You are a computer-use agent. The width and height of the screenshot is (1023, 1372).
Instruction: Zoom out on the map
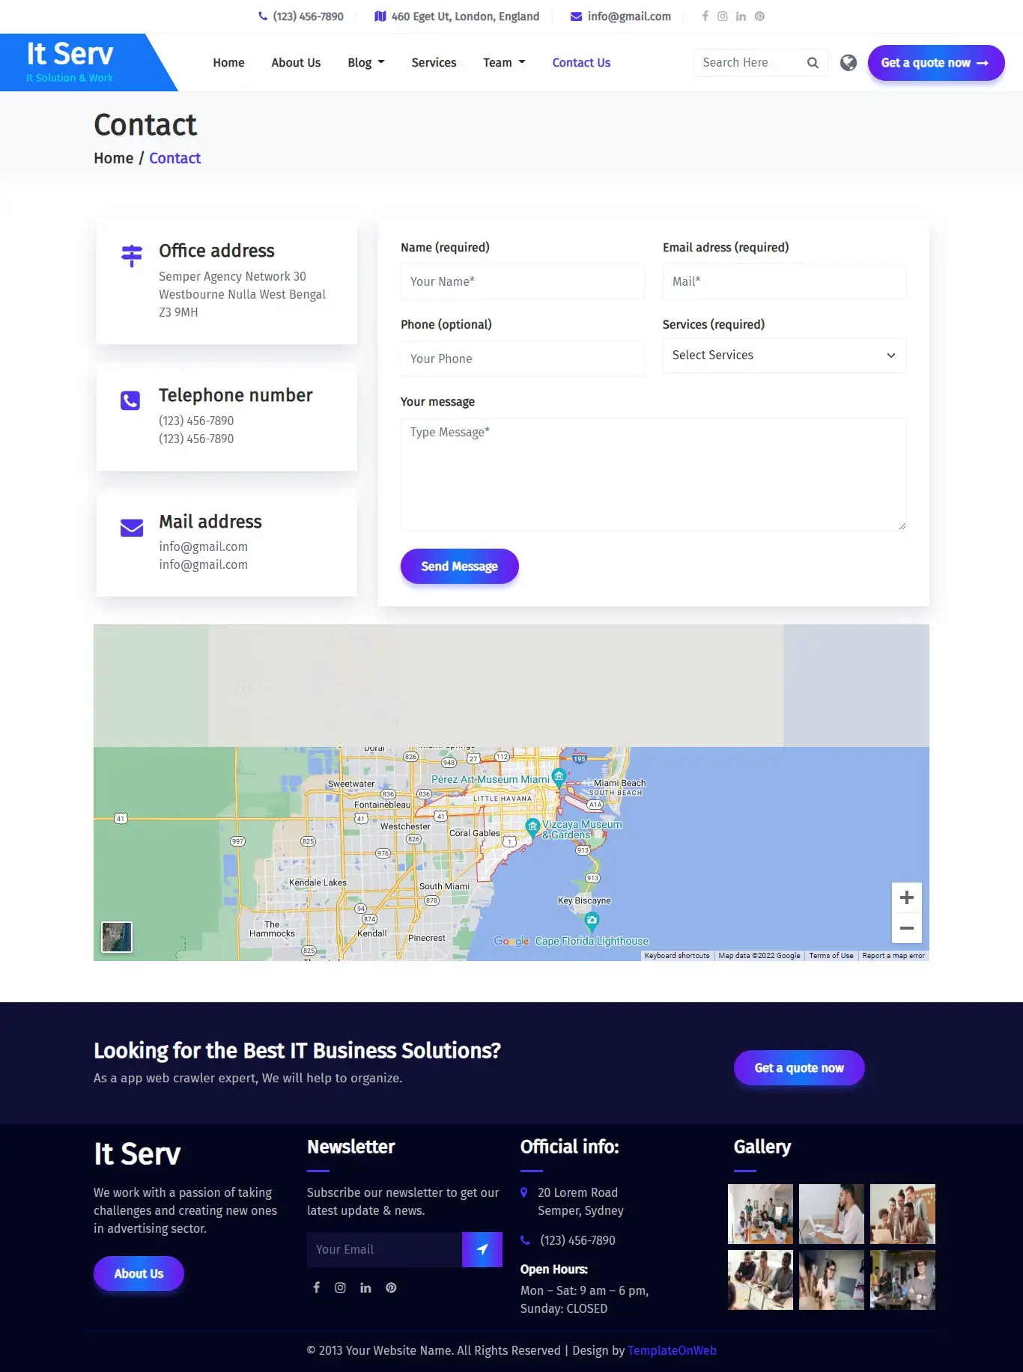click(906, 928)
